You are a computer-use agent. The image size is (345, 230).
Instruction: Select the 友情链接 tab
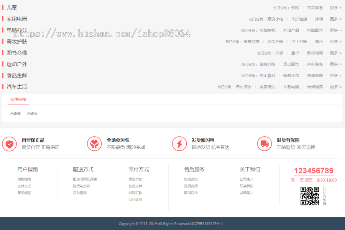pyautogui.click(x=18, y=100)
